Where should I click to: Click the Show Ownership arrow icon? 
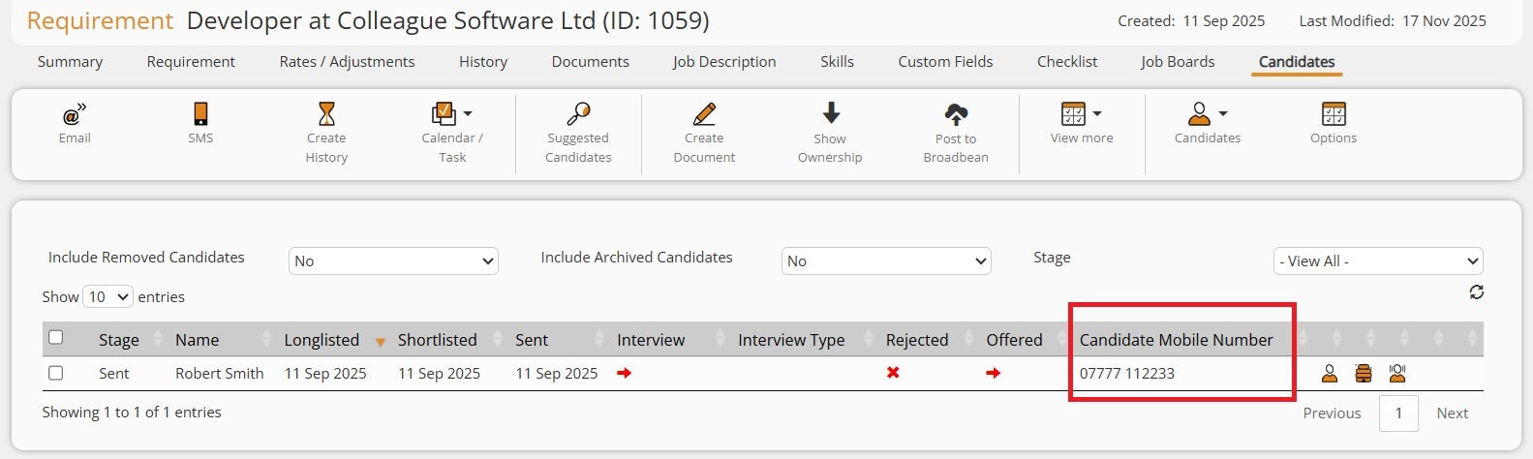pos(830,113)
